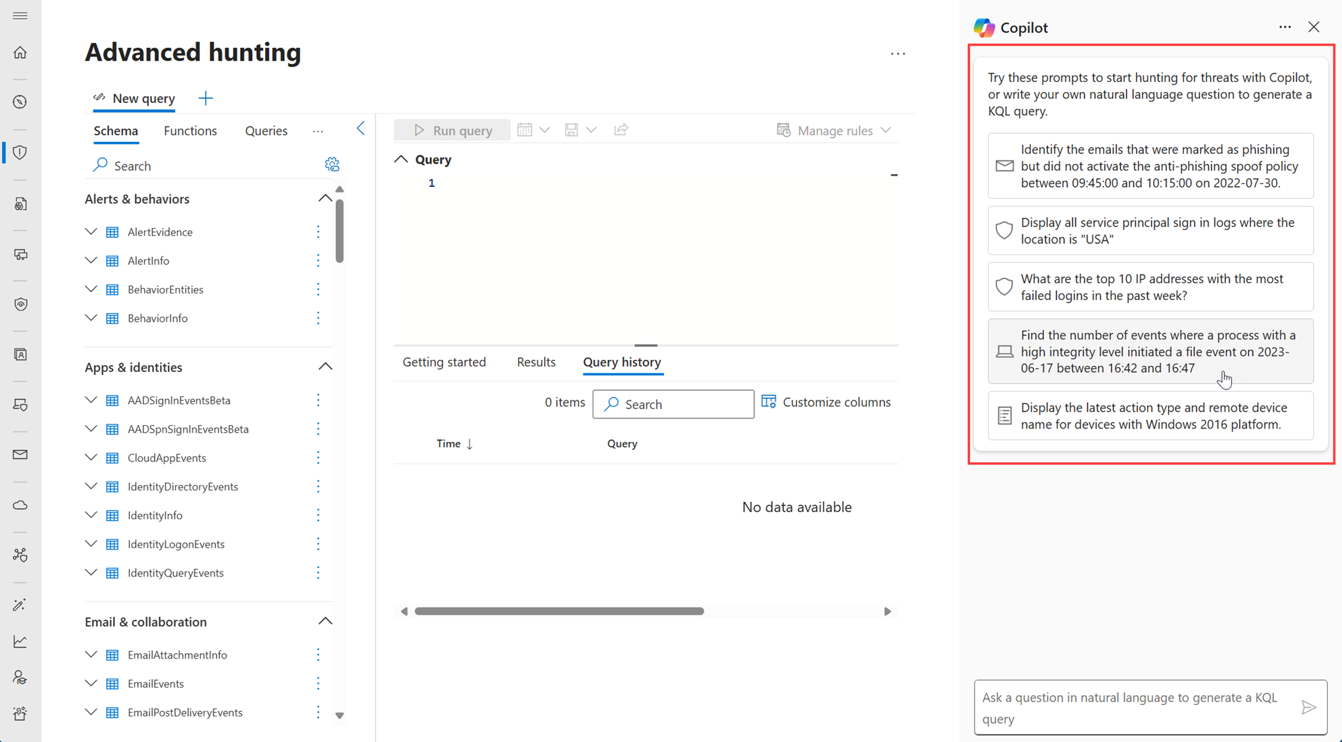The height and width of the screenshot is (742, 1342).
Task: Open the mail icon in left sidebar
Action: [20, 455]
